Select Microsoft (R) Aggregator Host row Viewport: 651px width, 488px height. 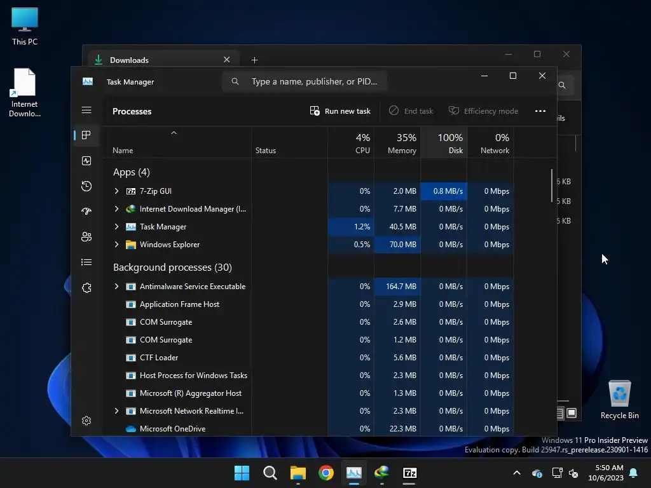[x=308, y=393]
